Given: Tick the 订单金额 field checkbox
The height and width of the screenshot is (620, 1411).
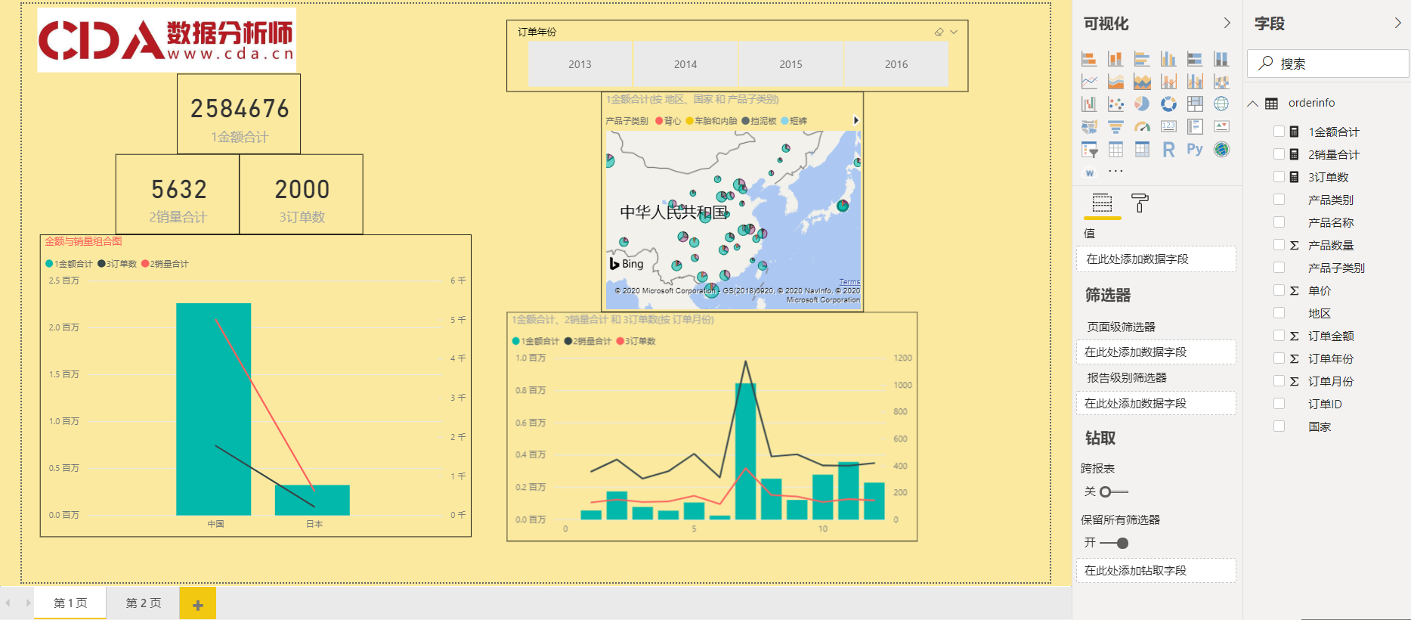Looking at the screenshot, I should pos(1279,336).
